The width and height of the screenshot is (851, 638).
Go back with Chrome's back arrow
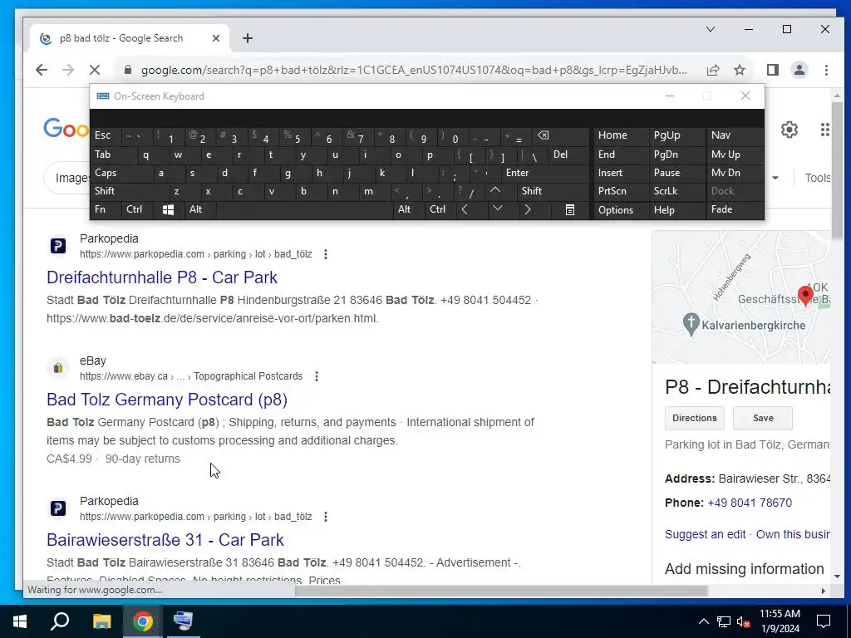click(42, 70)
